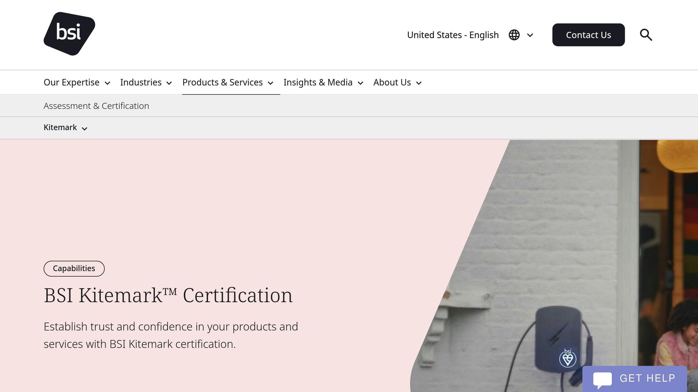Click the Capabilities tag pill
Image resolution: width=698 pixels, height=392 pixels.
point(74,268)
